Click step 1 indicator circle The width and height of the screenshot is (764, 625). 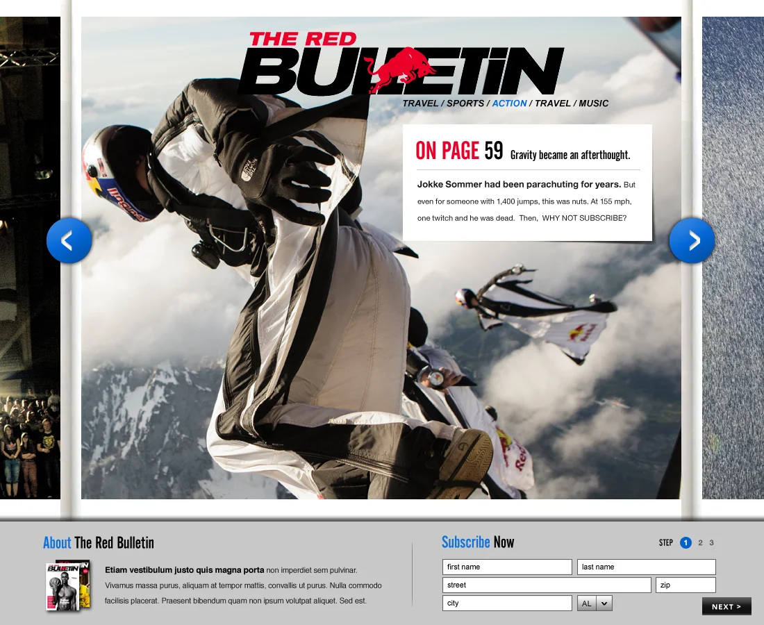[x=686, y=542]
